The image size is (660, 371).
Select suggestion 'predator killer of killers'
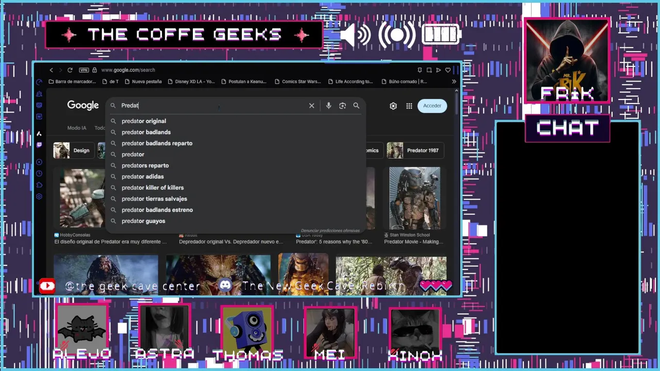236,188
